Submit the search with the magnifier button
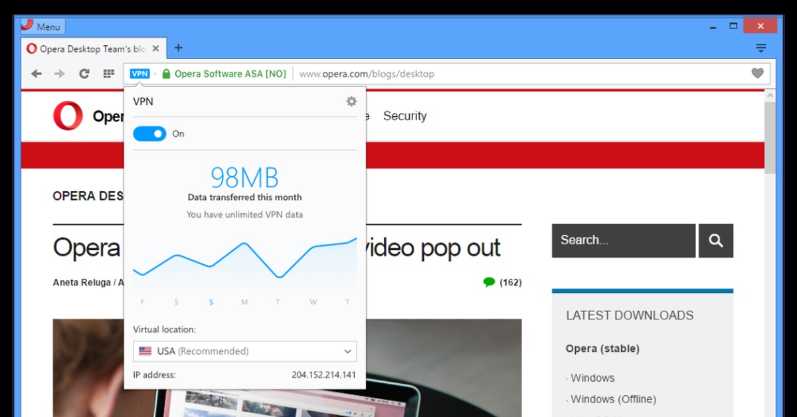This screenshot has width=797, height=417. (x=716, y=240)
